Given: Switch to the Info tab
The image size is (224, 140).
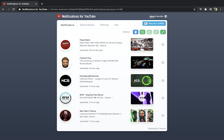Looking at the screenshot, I should click(x=116, y=25).
